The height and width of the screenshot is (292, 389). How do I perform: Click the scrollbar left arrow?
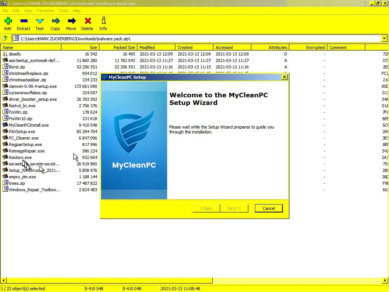[3, 280]
